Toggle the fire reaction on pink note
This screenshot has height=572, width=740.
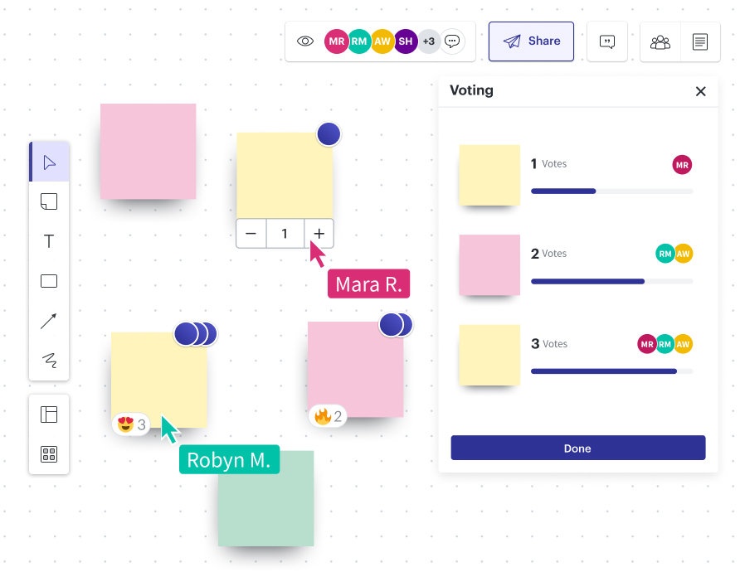coord(327,416)
